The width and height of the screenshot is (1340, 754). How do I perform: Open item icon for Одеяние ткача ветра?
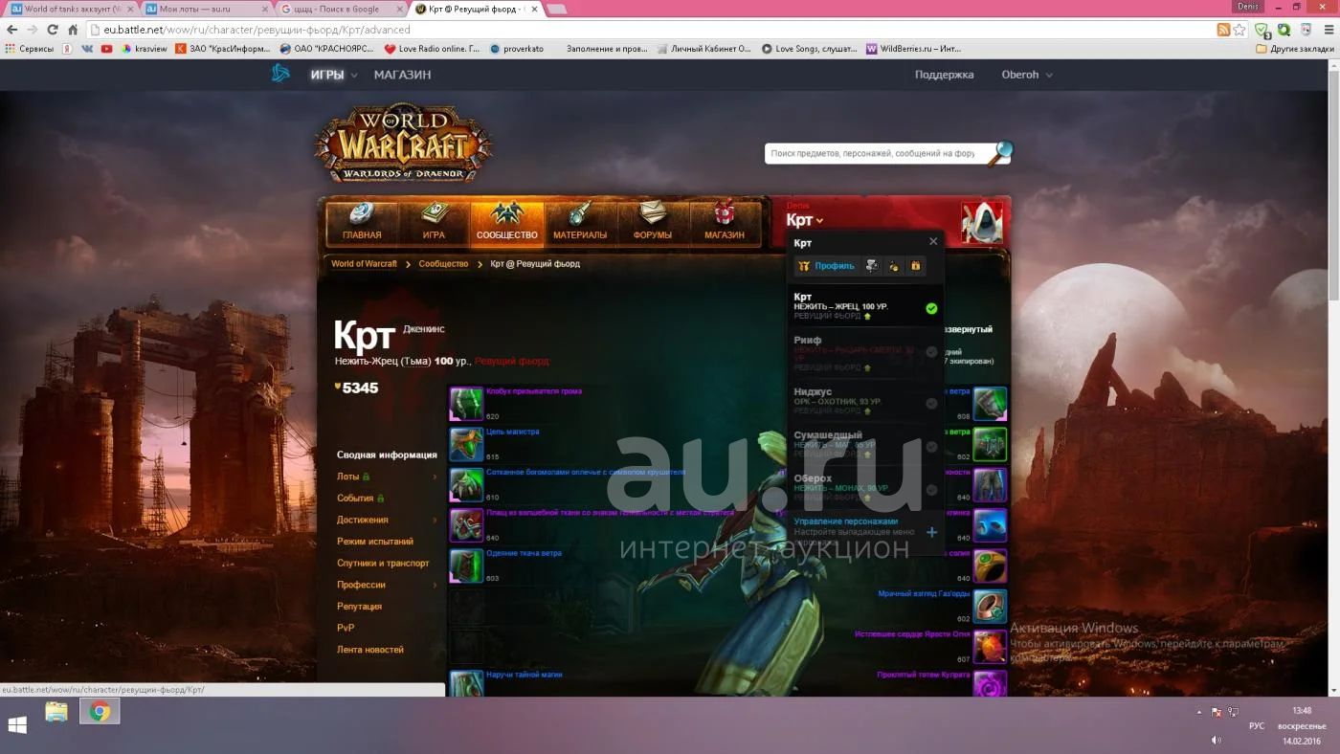point(467,565)
